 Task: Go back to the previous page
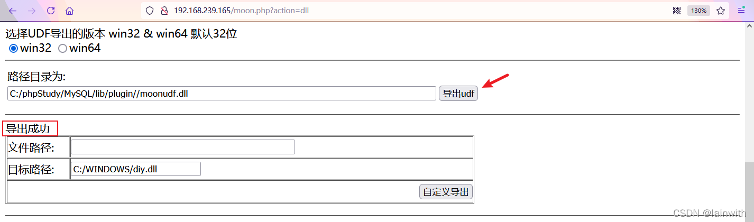[13, 11]
